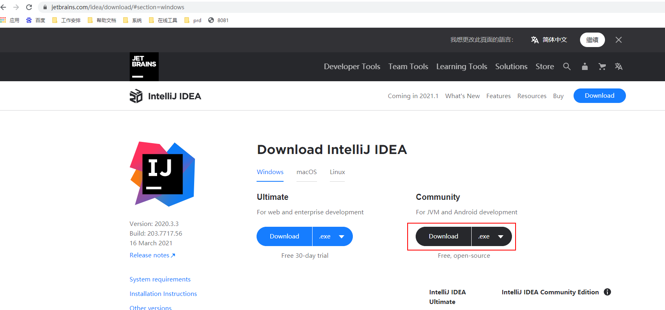The image size is (665, 310).
Task: Go to Coming in 2021.1 page
Action: click(413, 96)
